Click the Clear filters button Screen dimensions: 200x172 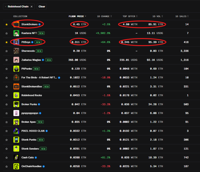(x=42, y=6)
